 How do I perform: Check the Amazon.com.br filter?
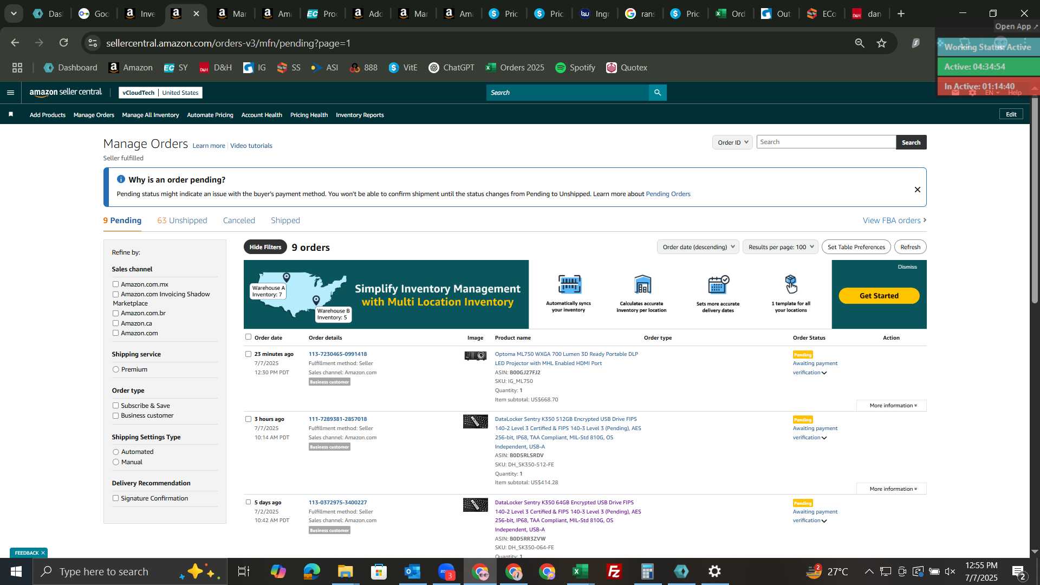tap(115, 314)
